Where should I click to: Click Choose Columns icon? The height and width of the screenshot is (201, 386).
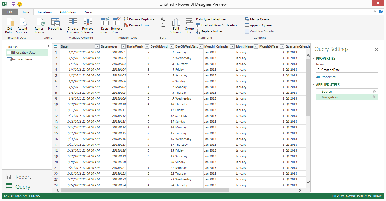[x=73, y=22]
